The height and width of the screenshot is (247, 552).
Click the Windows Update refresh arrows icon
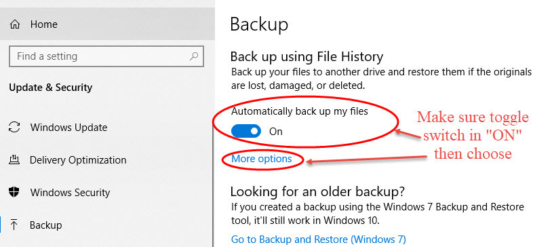point(14,127)
